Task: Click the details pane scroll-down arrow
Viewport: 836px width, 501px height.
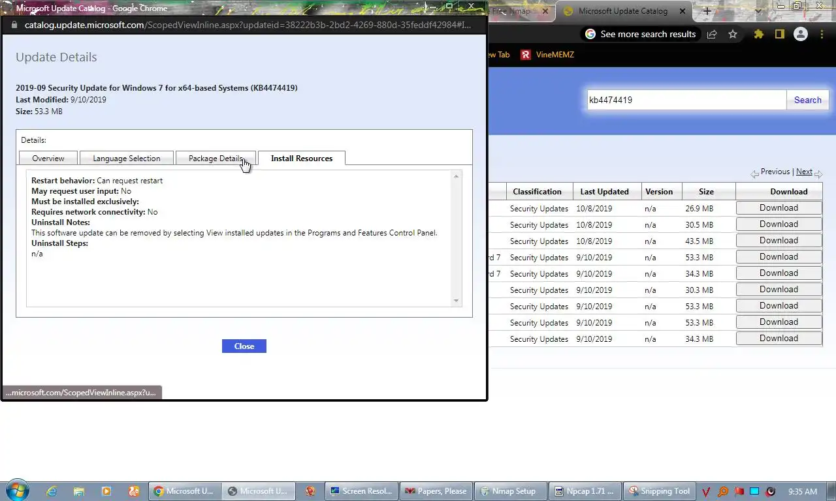Action: pyautogui.click(x=456, y=301)
